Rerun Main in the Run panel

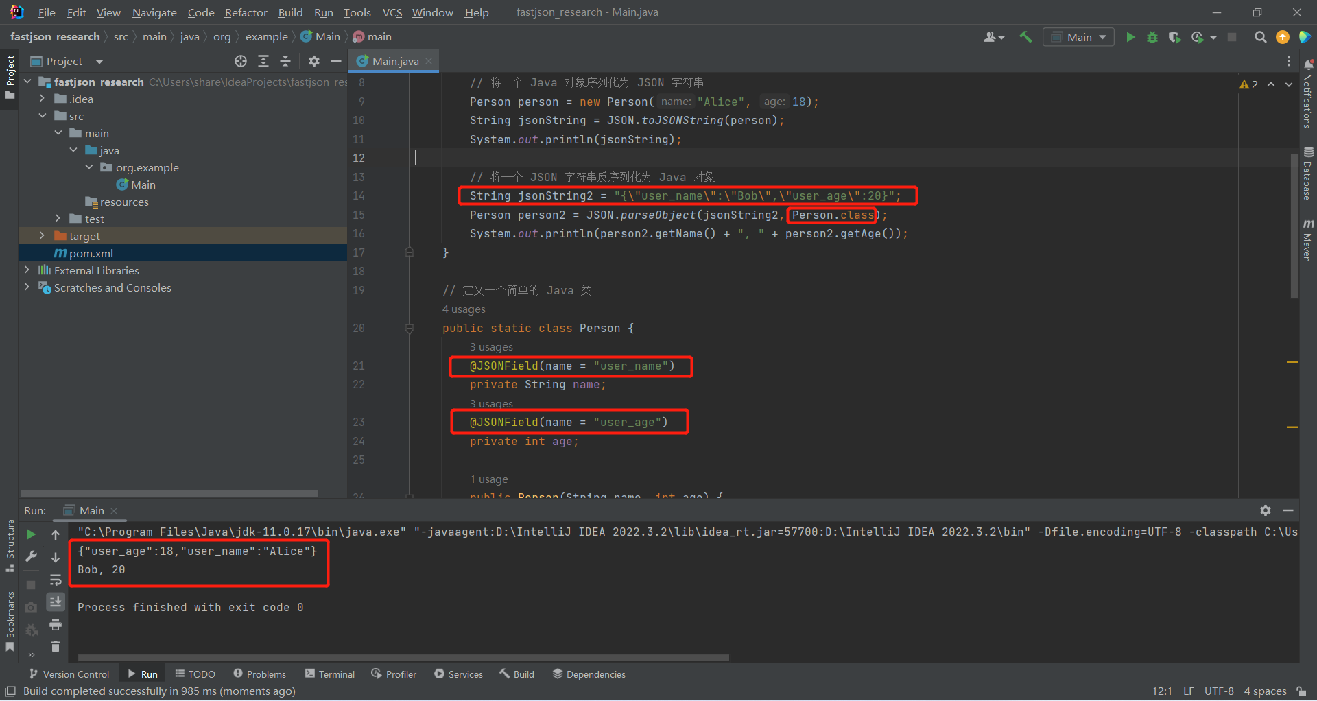click(31, 534)
